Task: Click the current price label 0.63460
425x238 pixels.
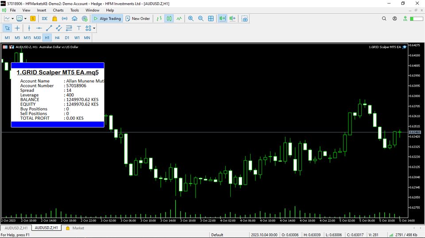Action: click(x=415, y=132)
